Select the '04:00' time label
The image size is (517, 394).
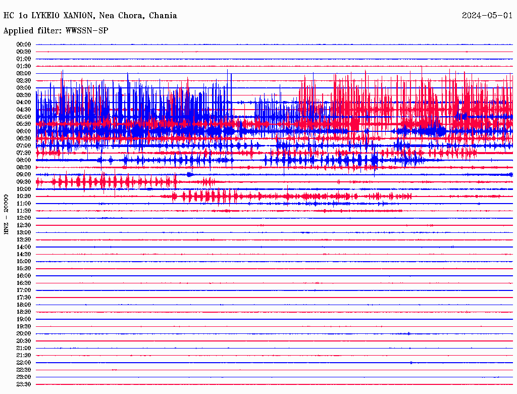pos(24,103)
